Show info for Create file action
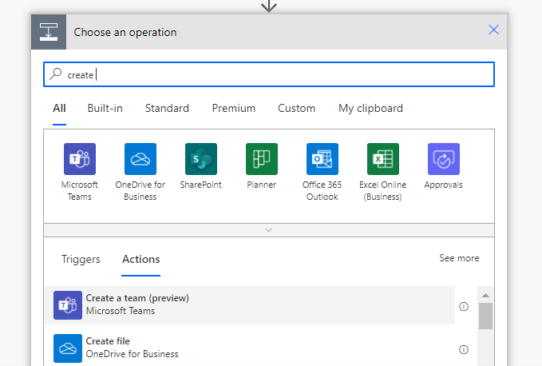Image resolution: width=542 pixels, height=366 pixels. click(x=463, y=349)
